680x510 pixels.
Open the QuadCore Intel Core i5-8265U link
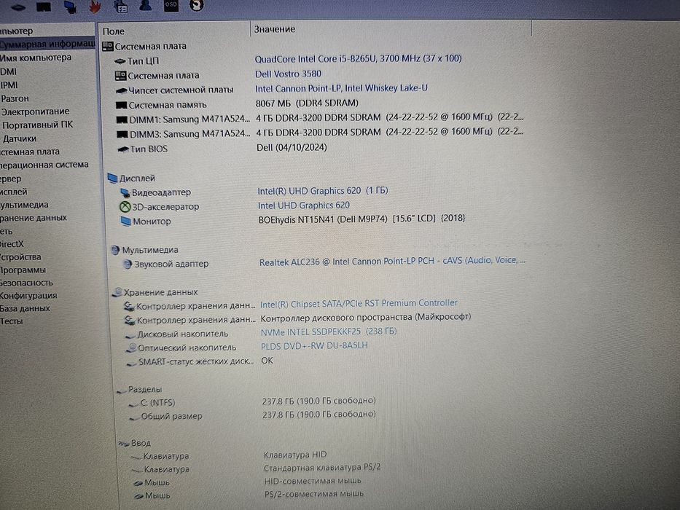coord(358,58)
